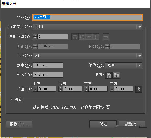Select arrange by row artboard icon
This screenshot has width=151, height=138.
pyautogui.click(x=89, y=37)
